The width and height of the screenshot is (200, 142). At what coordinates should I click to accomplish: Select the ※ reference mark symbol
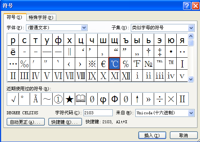(92, 64)
